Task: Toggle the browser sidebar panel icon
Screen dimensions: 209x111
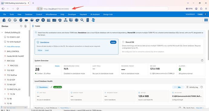Action: tap(3, 9)
